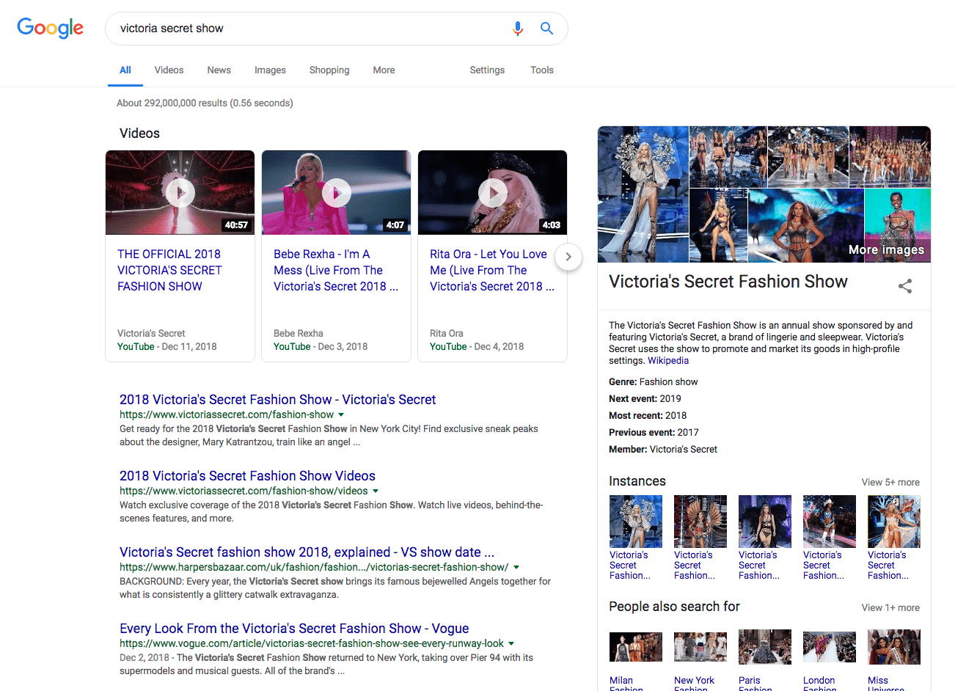Screen dimensions: 955x691
Task: Open Rita Ora - Let You Love Me video title
Action: [x=492, y=270]
